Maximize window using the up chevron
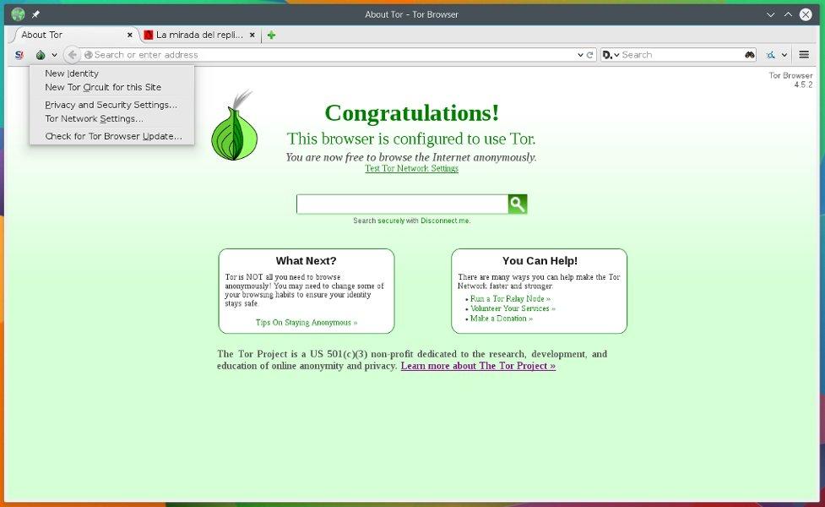The image size is (825, 507). click(x=788, y=14)
